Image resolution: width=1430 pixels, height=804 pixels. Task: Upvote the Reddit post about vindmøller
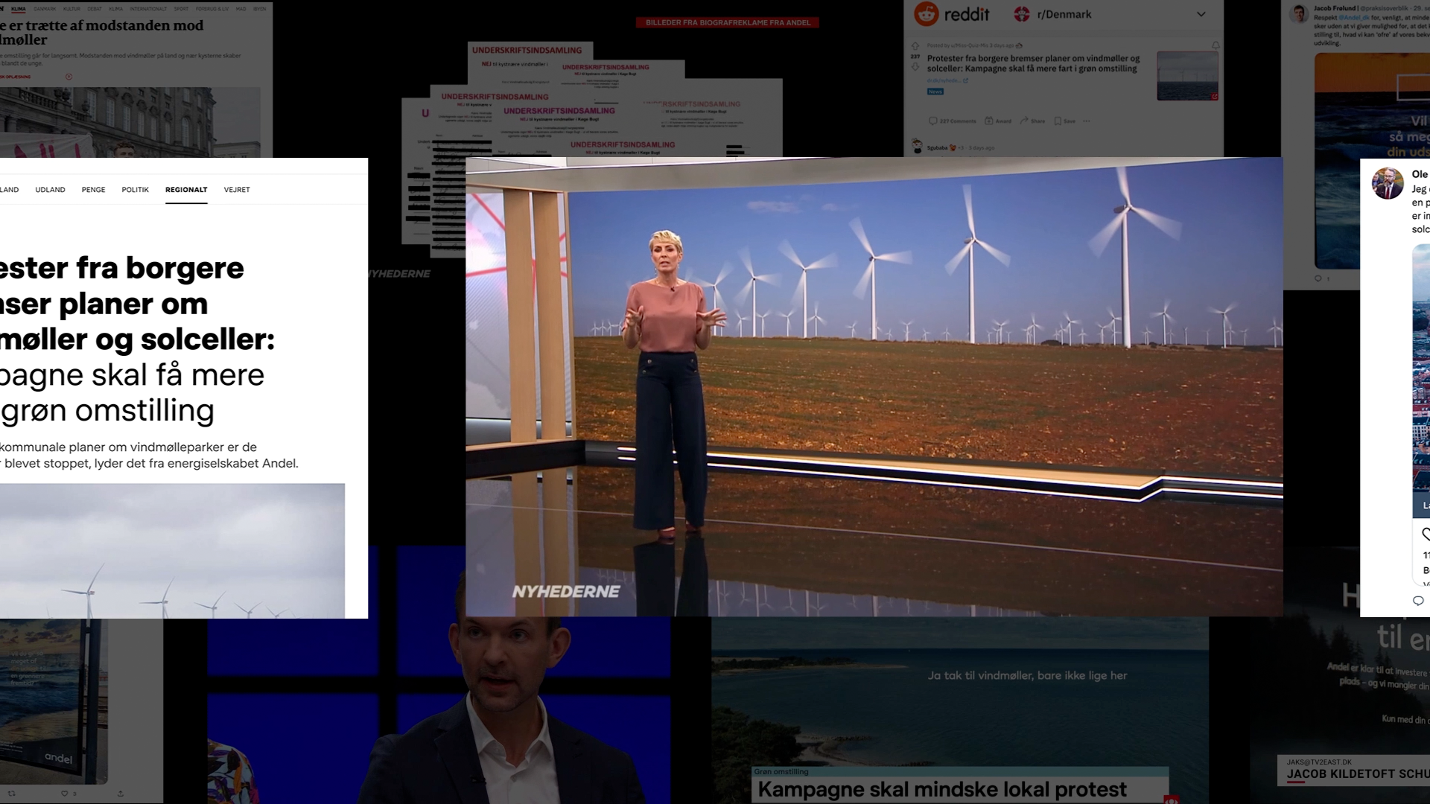click(915, 46)
